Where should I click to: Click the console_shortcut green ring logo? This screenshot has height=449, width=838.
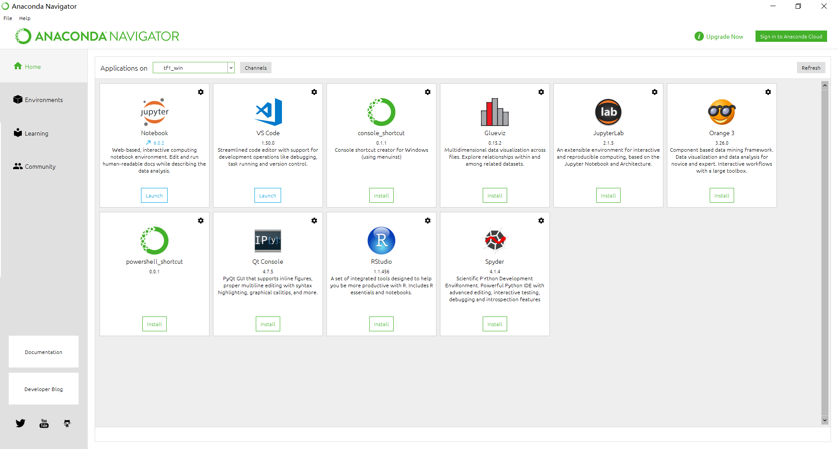coord(381,112)
